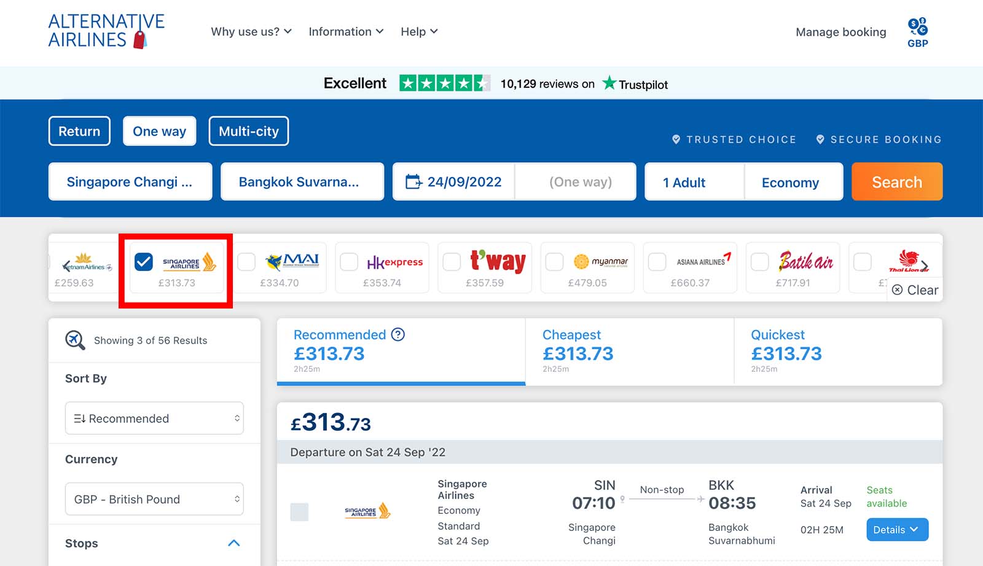The width and height of the screenshot is (983, 566).
Task: Click the Thai Lion Air logo
Action: click(x=908, y=261)
